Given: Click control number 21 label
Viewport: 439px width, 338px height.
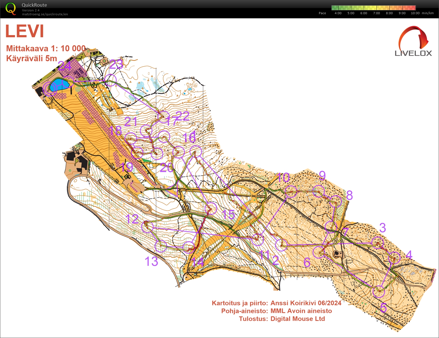Looking at the screenshot, I should click(x=131, y=122).
